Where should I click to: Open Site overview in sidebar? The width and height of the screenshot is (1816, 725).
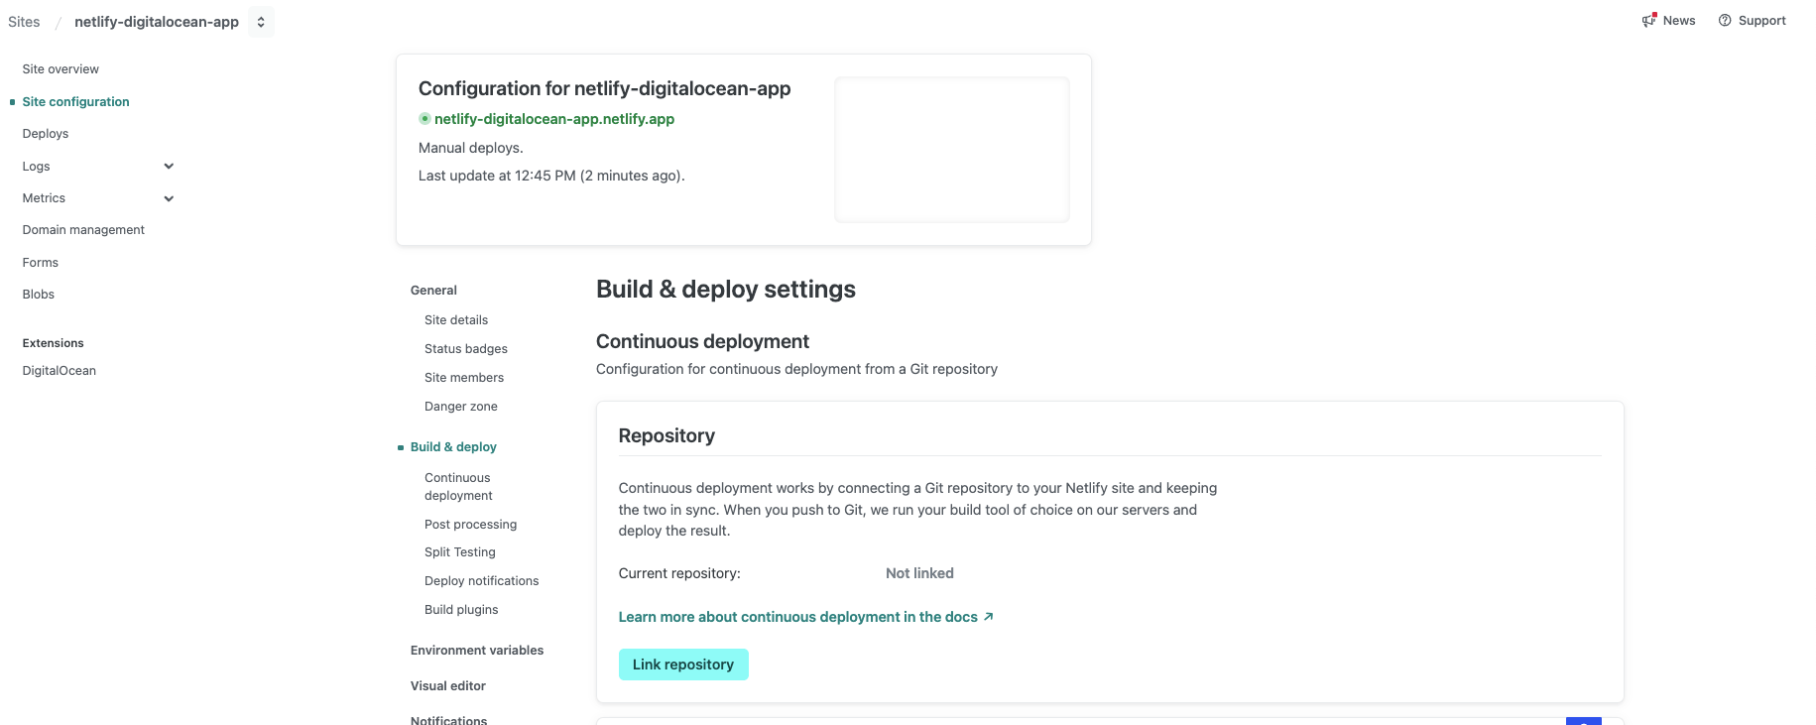pyautogui.click(x=61, y=69)
